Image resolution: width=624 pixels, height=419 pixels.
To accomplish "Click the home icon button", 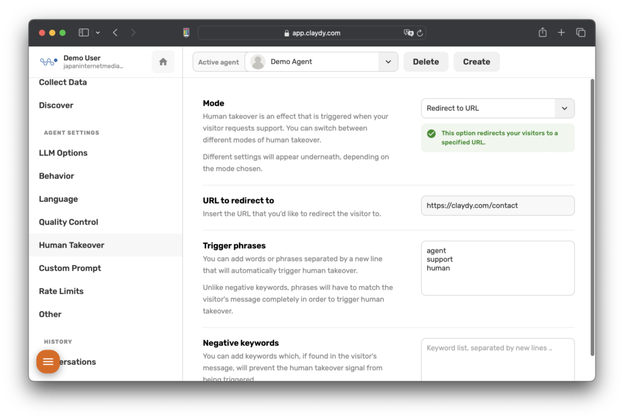I will (163, 62).
